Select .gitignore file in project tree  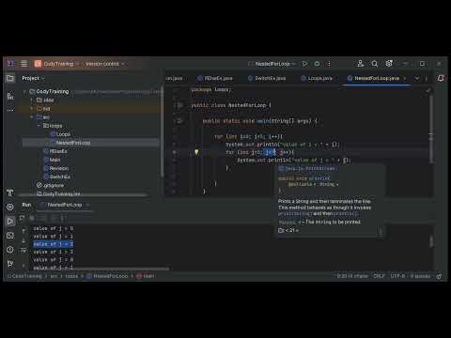coord(50,185)
